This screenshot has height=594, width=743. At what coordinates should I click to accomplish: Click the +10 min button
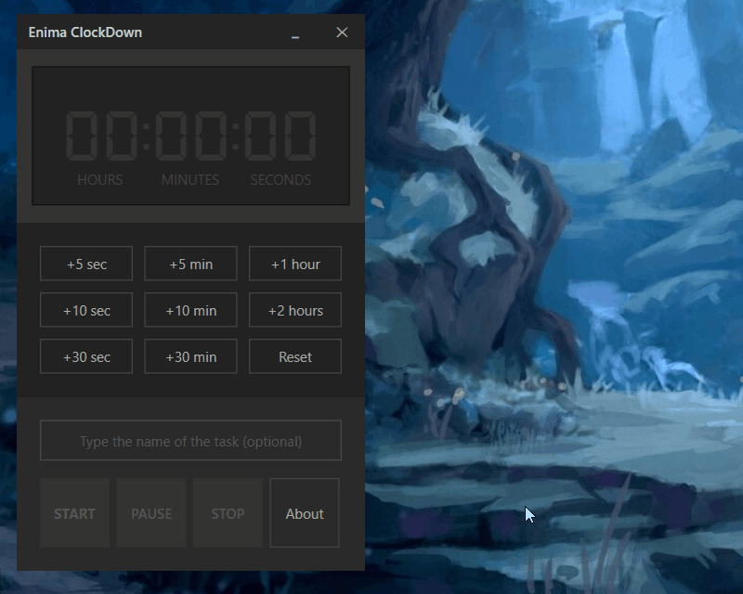pyautogui.click(x=190, y=310)
